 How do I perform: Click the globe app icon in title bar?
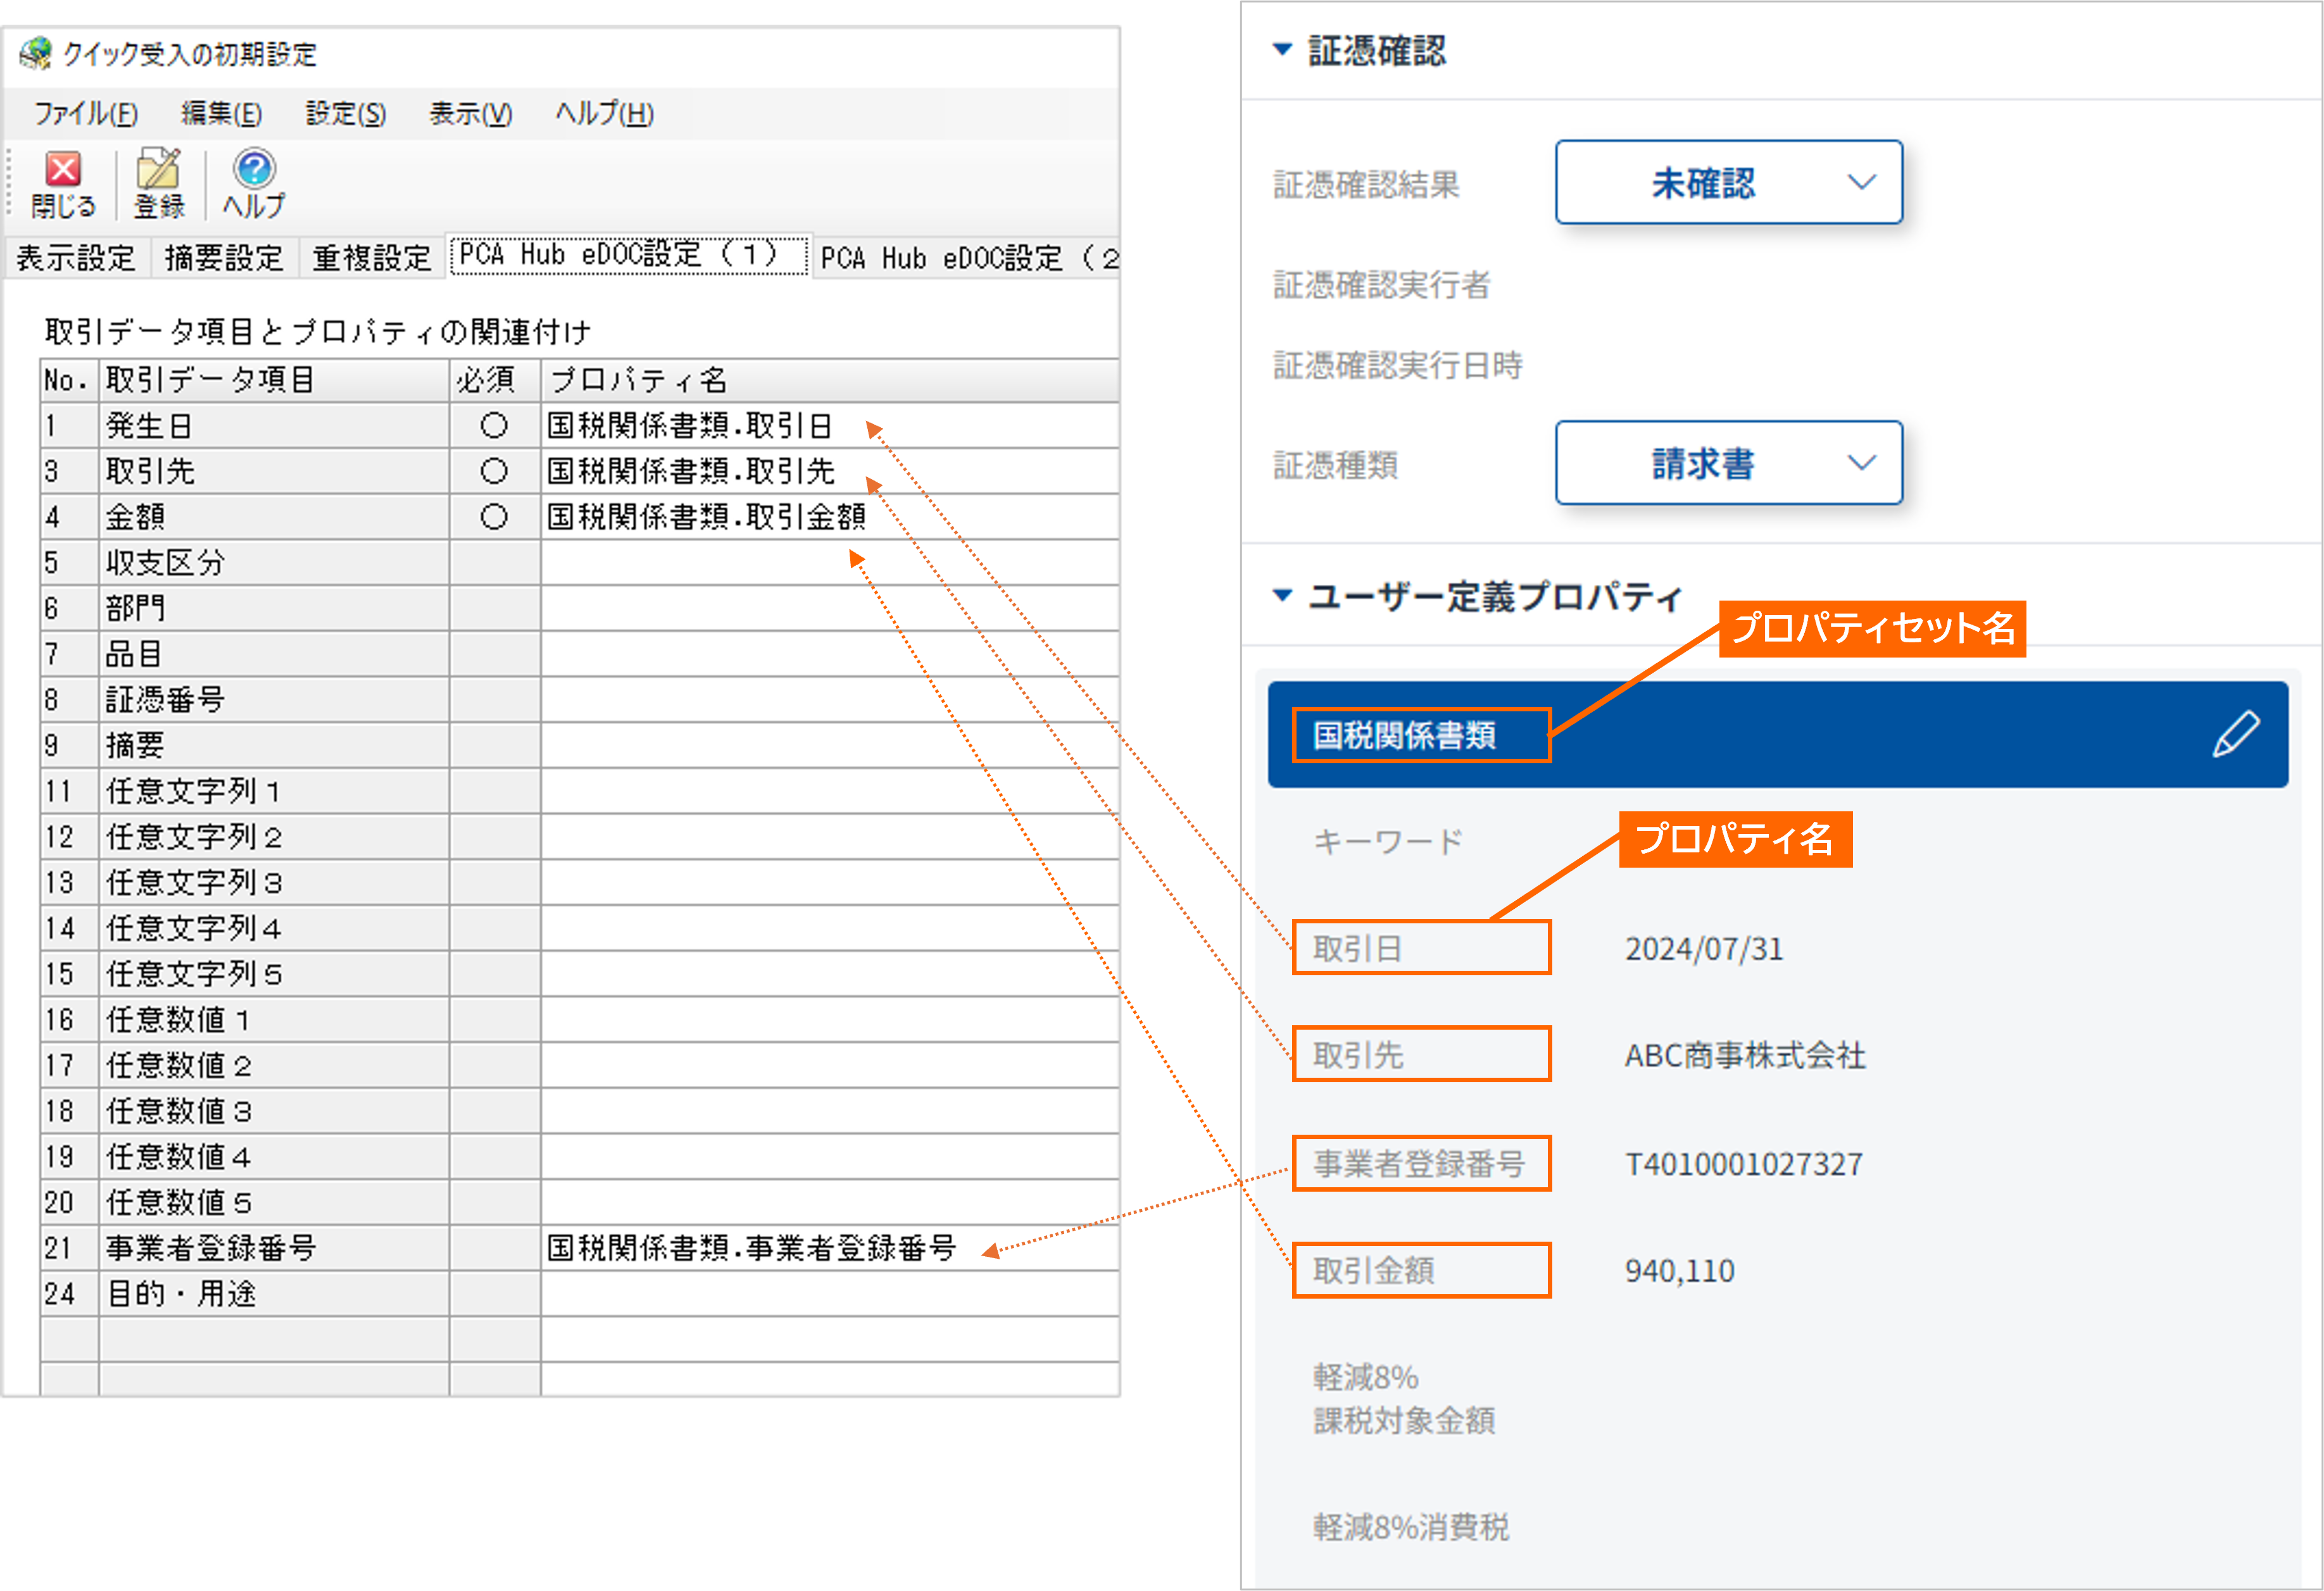point(35,53)
